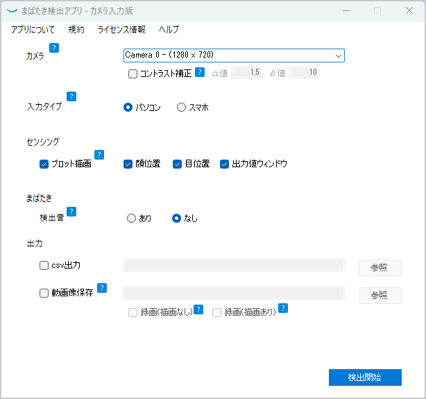The image size is (426, 399).
Task: Uncheck 出力値ウィンドウ checkbox
Action: coord(224,164)
